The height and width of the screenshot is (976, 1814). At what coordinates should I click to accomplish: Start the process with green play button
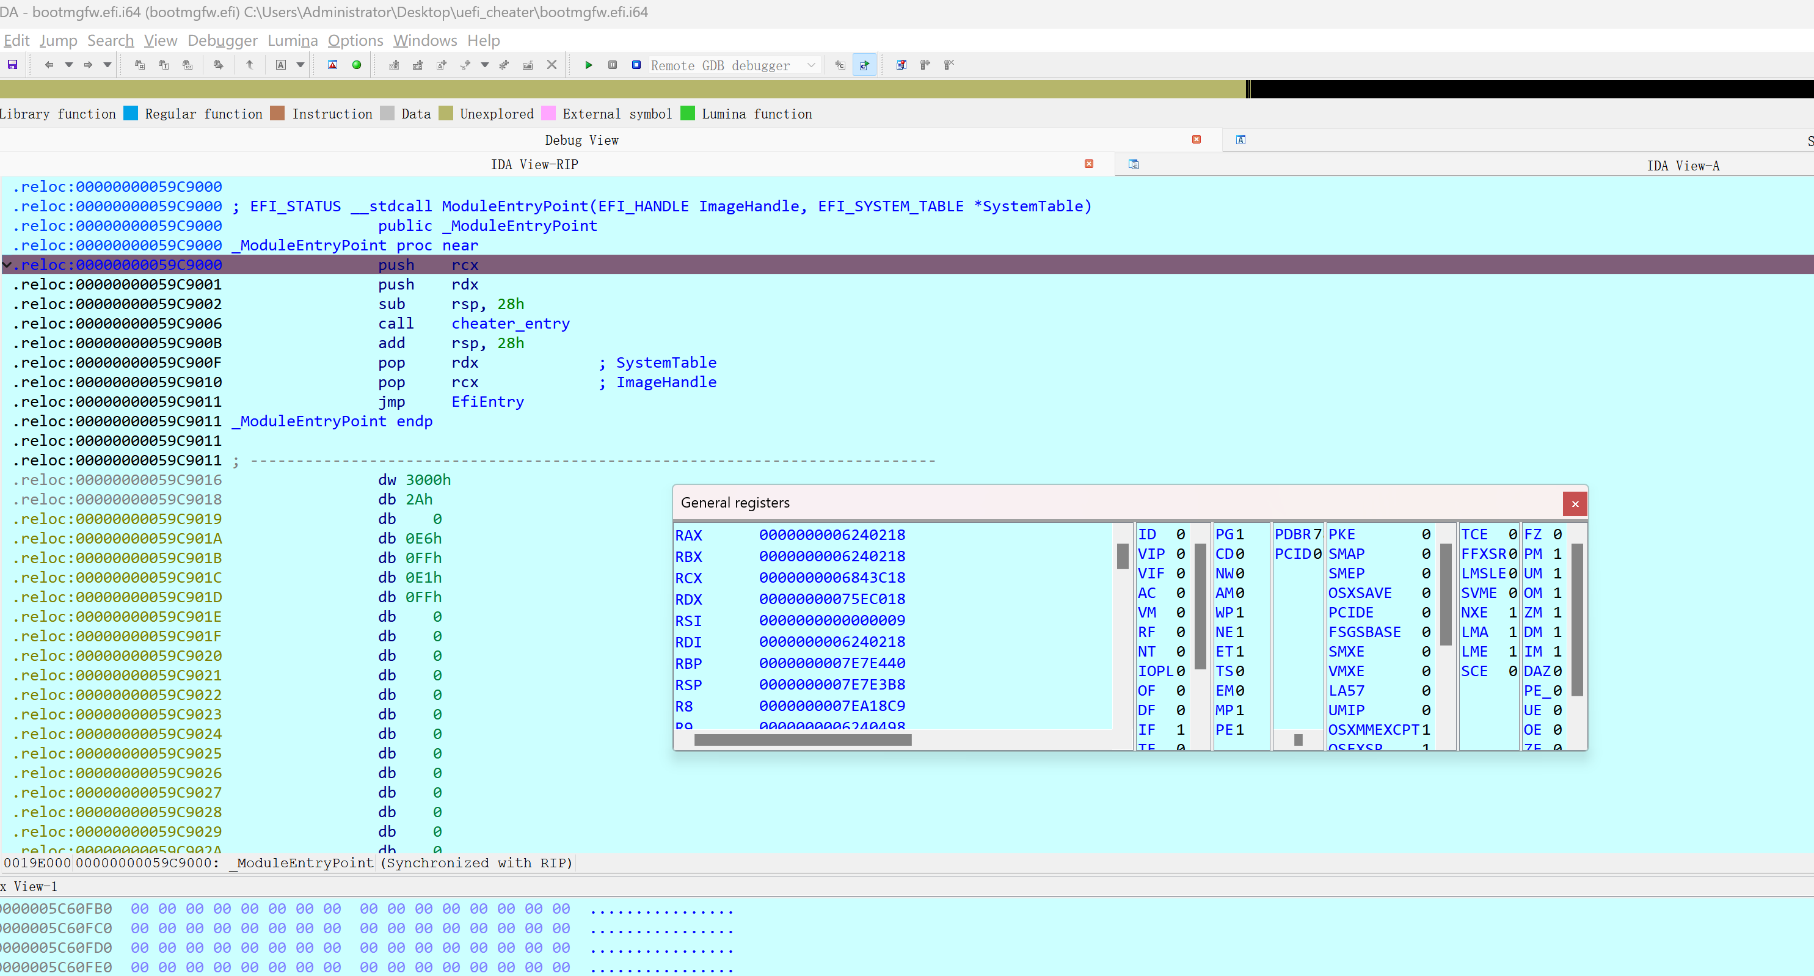(589, 65)
